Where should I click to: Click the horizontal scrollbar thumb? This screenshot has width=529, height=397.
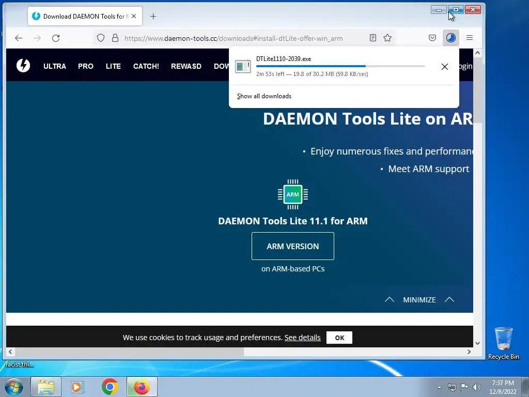tap(130, 352)
